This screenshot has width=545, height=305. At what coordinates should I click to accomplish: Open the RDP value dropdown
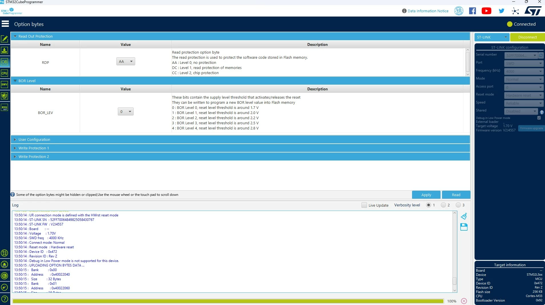pyautogui.click(x=126, y=61)
